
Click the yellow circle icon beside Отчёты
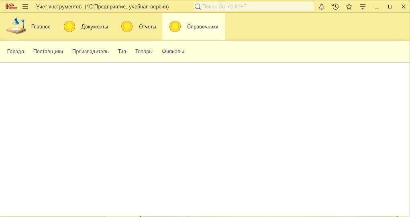(127, 26)
